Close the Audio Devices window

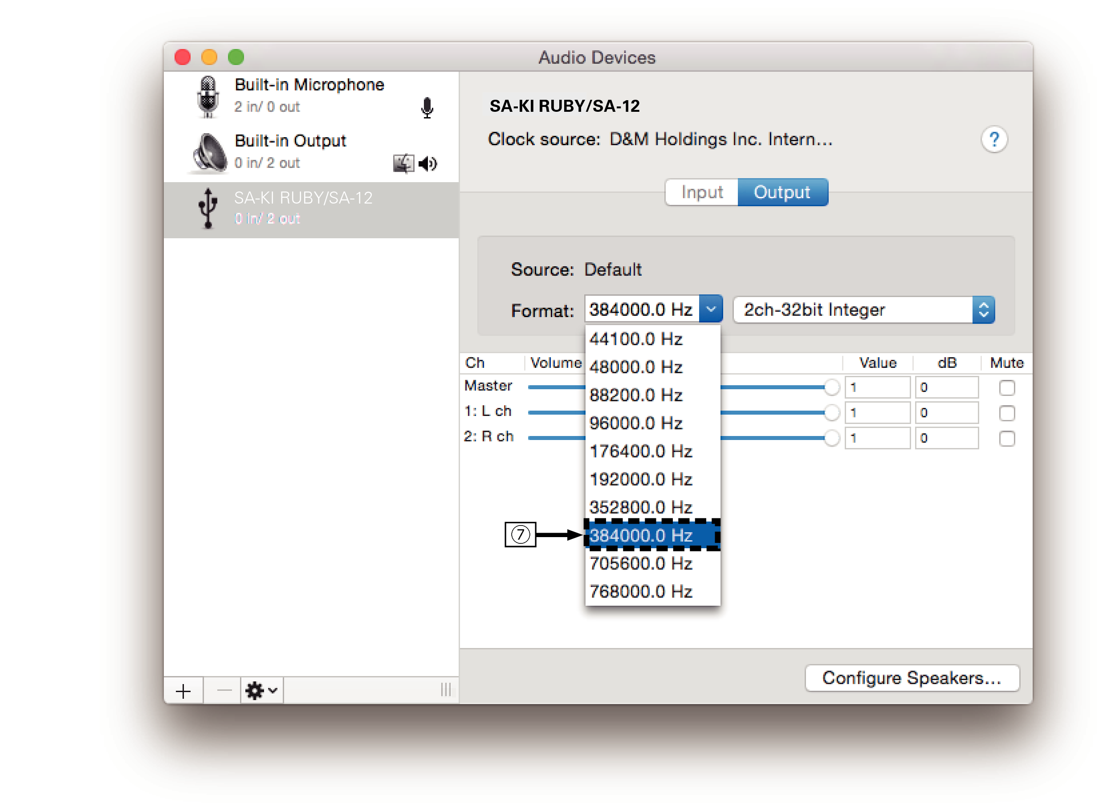(183, 57)
